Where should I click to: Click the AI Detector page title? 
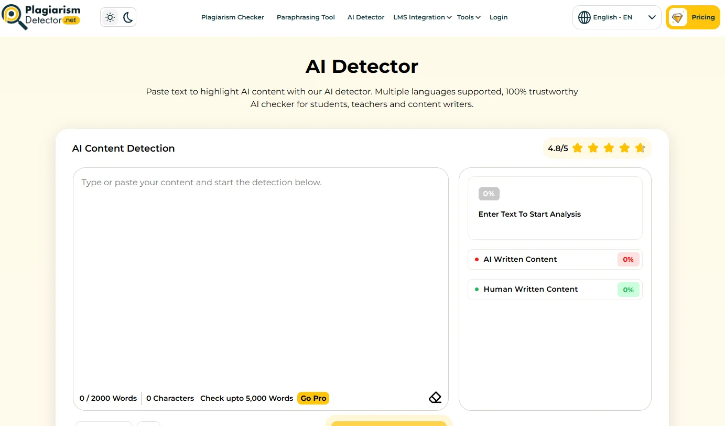pyautogui.click(x=362, y=67)
